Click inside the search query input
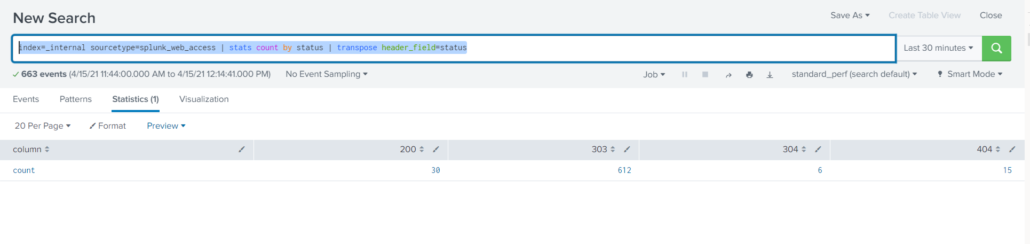 640,48
